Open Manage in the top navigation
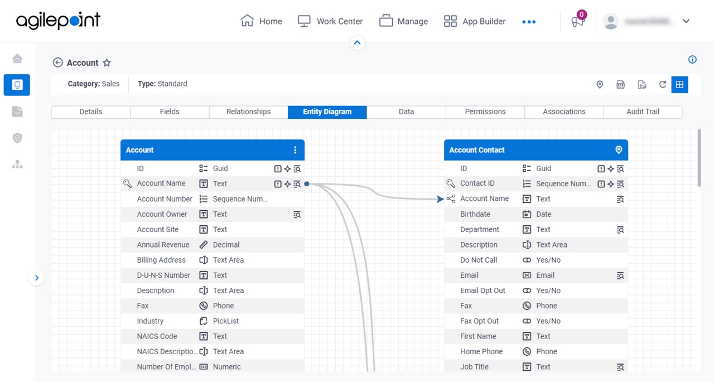This screenshot has height=382, width=714. click(403, 21)
